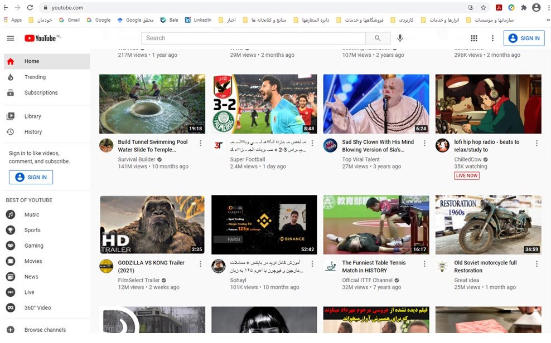Open options for Build Tunnel Swimming Pool video
The width and height of the screenshot is (551, 343).
(200, 143)
